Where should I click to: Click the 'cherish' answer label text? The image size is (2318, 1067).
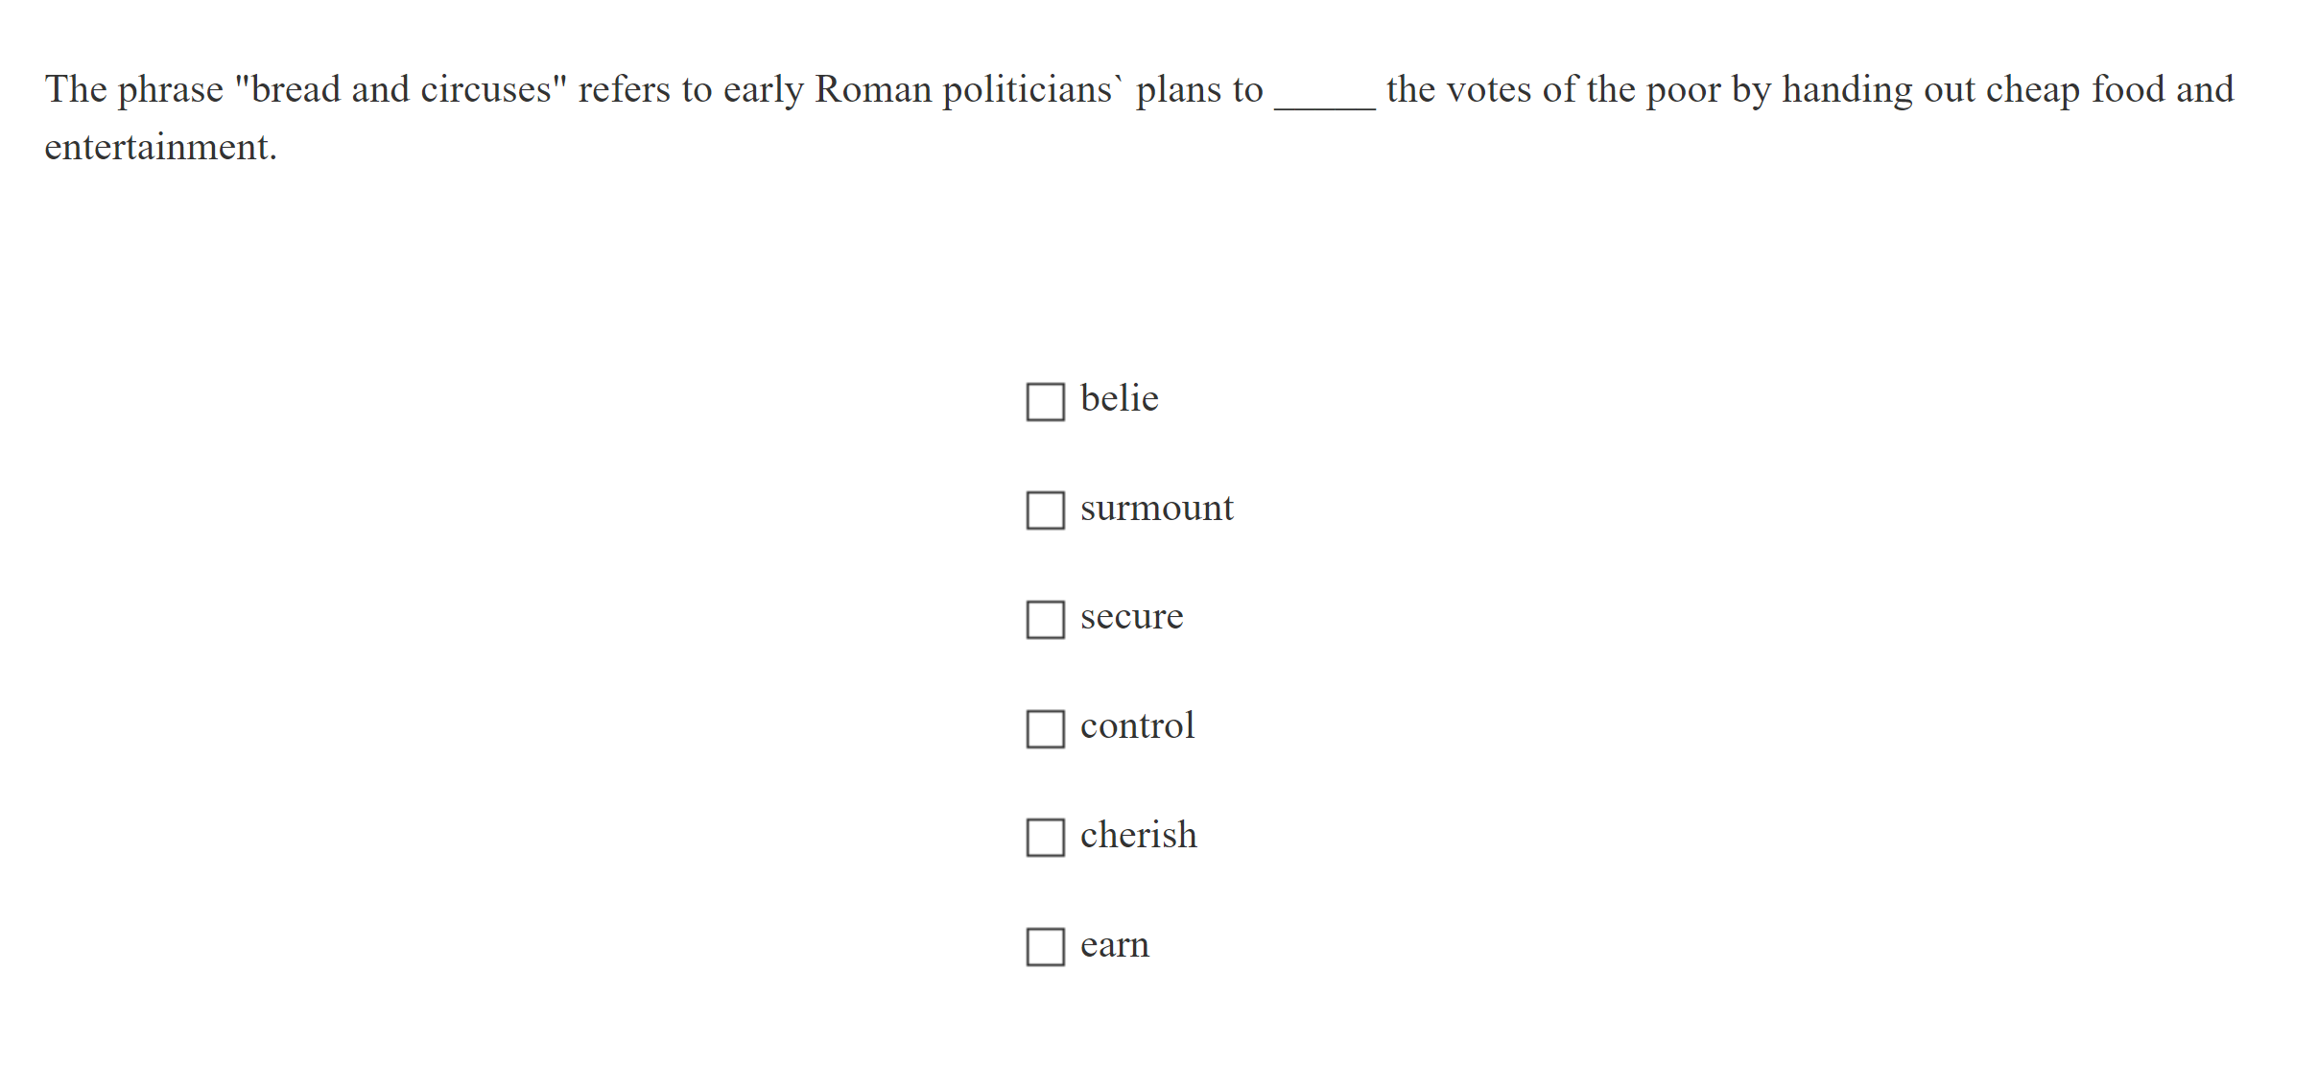coord(1138,835)
